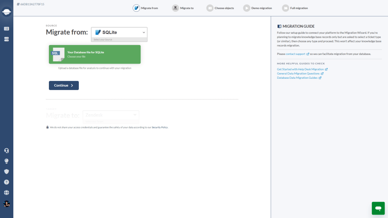388x218 pixels.
Task: Open the shield security icon
Action: (6, 171)
